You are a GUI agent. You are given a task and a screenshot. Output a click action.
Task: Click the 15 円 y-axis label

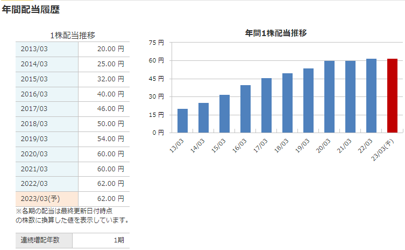click(x=157, y=115)
